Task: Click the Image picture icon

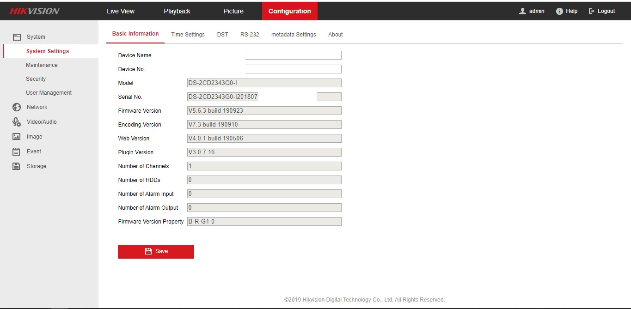Action: point(17,137)
